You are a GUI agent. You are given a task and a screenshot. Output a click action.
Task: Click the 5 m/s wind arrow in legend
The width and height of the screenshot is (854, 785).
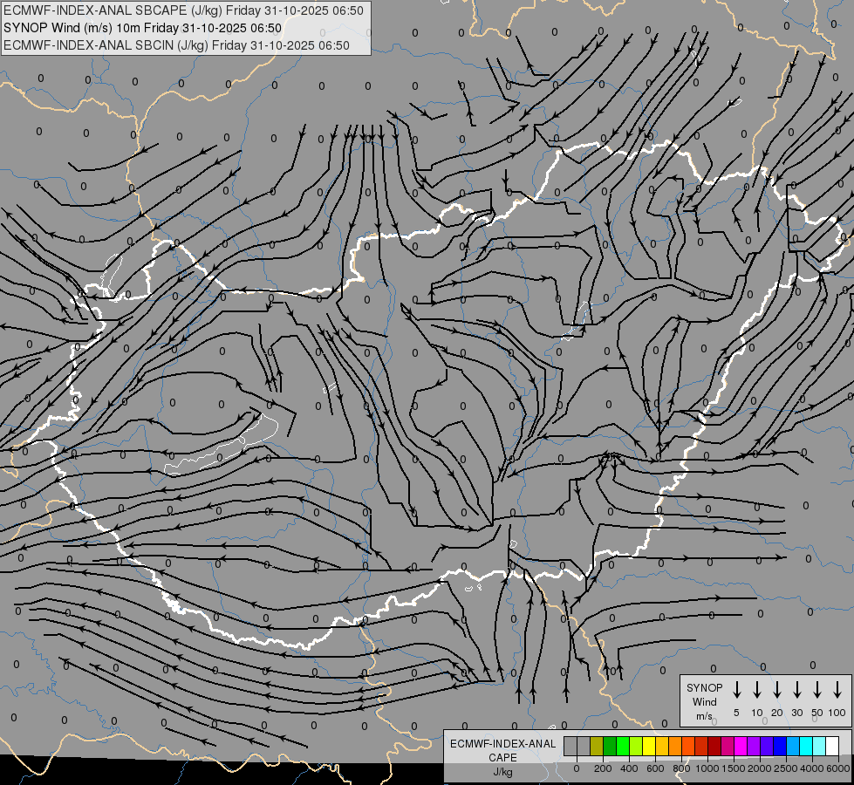pyautogui.click(x=736, y=689)
